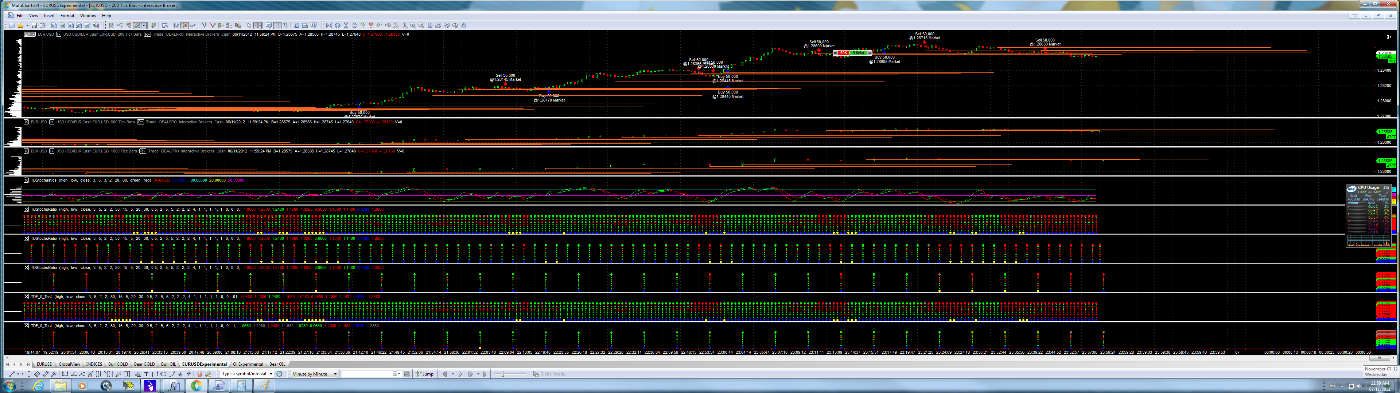
Task: Select the horizontal line drawing tool
Action: 20,374
